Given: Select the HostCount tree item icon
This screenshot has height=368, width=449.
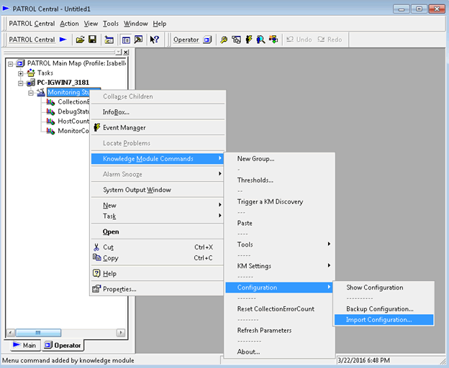Looking at the screenshot, I should click(x=50, y=121).
